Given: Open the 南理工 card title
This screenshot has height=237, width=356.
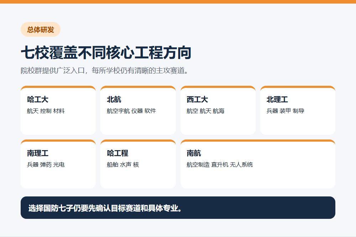Looking at the screenshot, I should (38, 153).
